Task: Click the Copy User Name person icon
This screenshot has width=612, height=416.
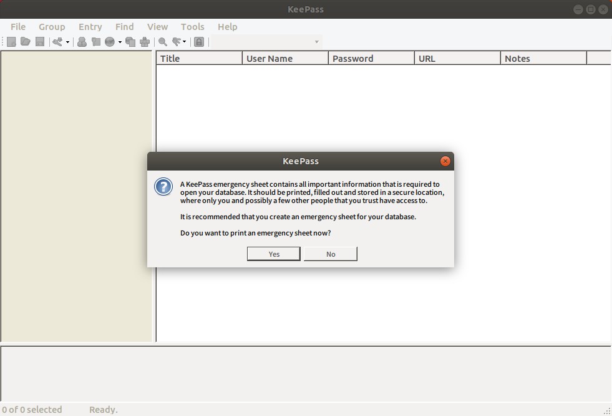Action: tap(82, 42)
